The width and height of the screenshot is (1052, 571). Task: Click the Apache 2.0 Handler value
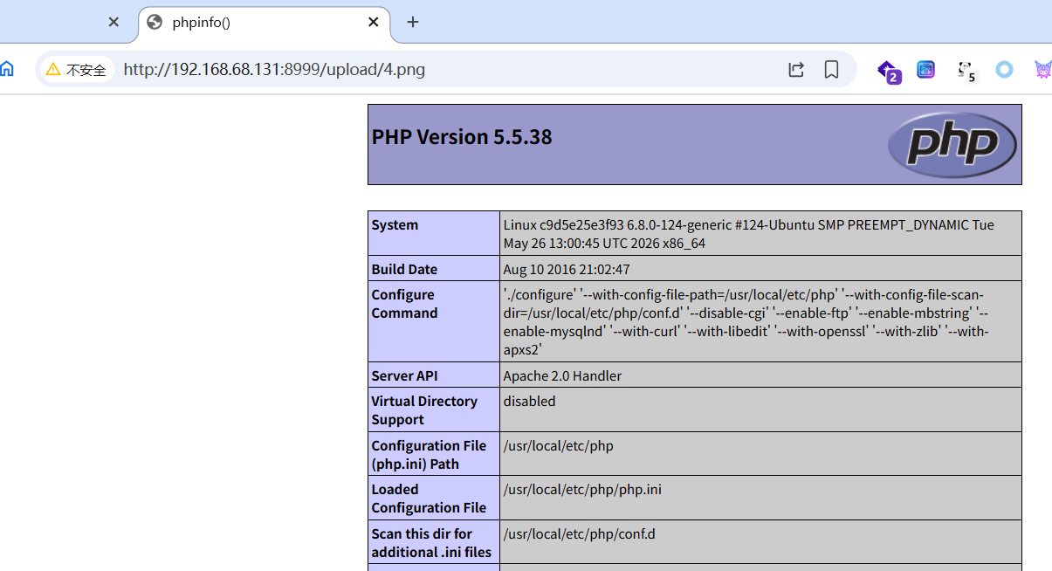pyautogui.click(x=562, y=376)
